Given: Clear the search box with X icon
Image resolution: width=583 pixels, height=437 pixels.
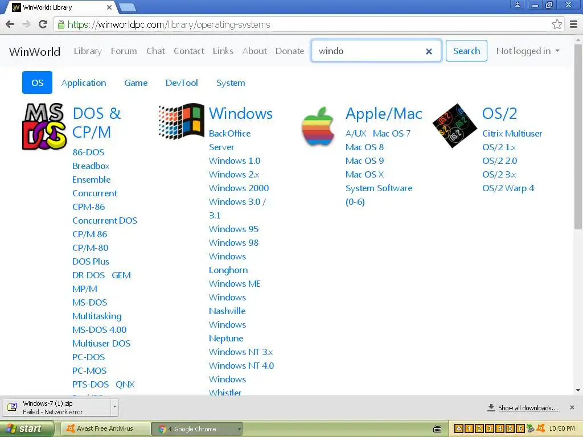Looking at the screenshot, I should (x=429, y=51).
